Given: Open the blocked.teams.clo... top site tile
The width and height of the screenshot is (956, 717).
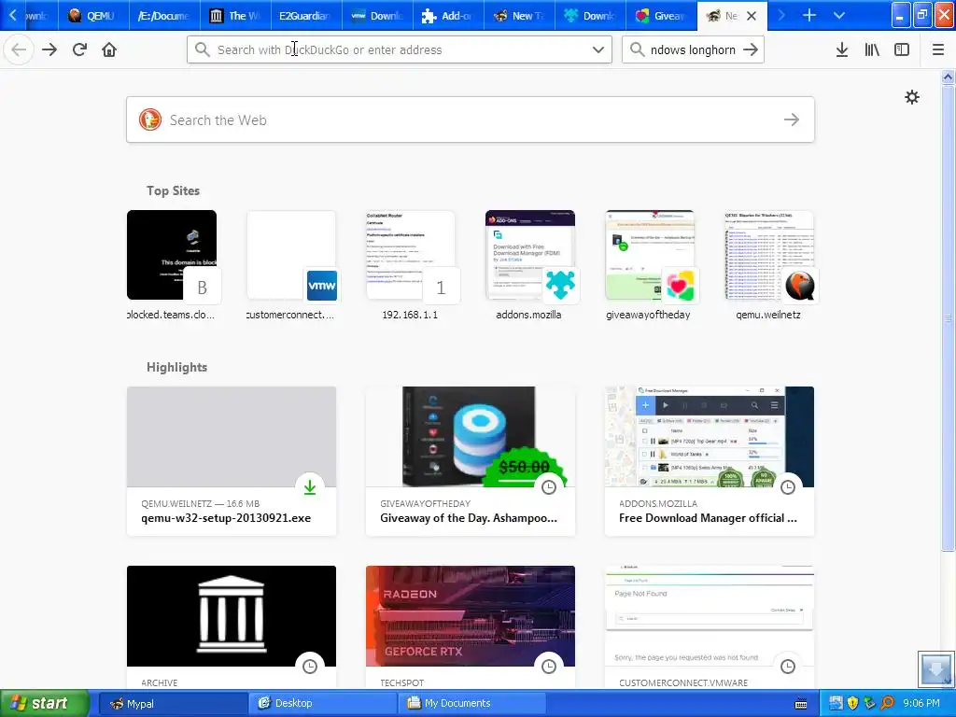Looking at the screenshot, I should point(172,265).
